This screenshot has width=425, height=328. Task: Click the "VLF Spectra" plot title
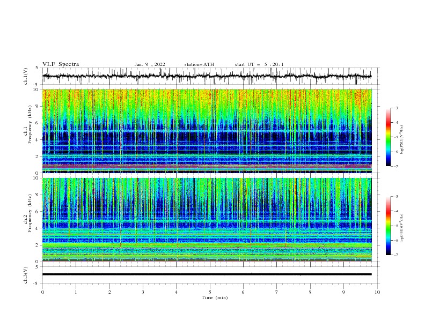(x=61, y=64)
